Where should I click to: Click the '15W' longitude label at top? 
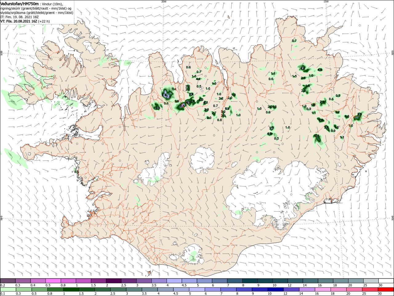pyautogui.click(x=326, y=1)
